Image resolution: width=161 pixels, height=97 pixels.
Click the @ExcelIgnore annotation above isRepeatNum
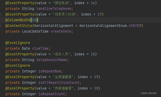(18, 65)
